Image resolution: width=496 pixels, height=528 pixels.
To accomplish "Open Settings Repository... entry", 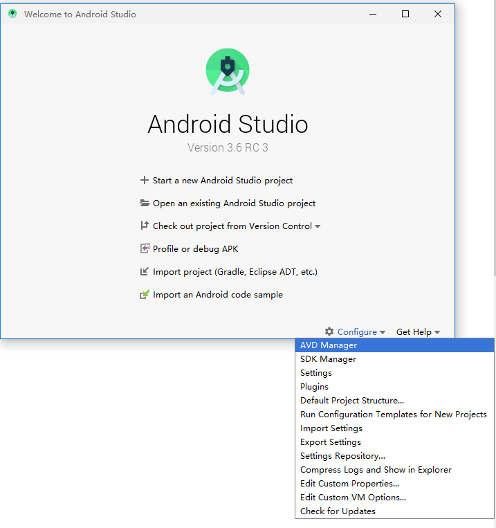I will coord(394,455).
